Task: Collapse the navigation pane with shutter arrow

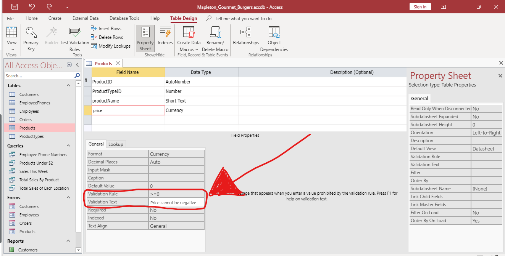Action: pyautogui.click(x=77, y=65)
